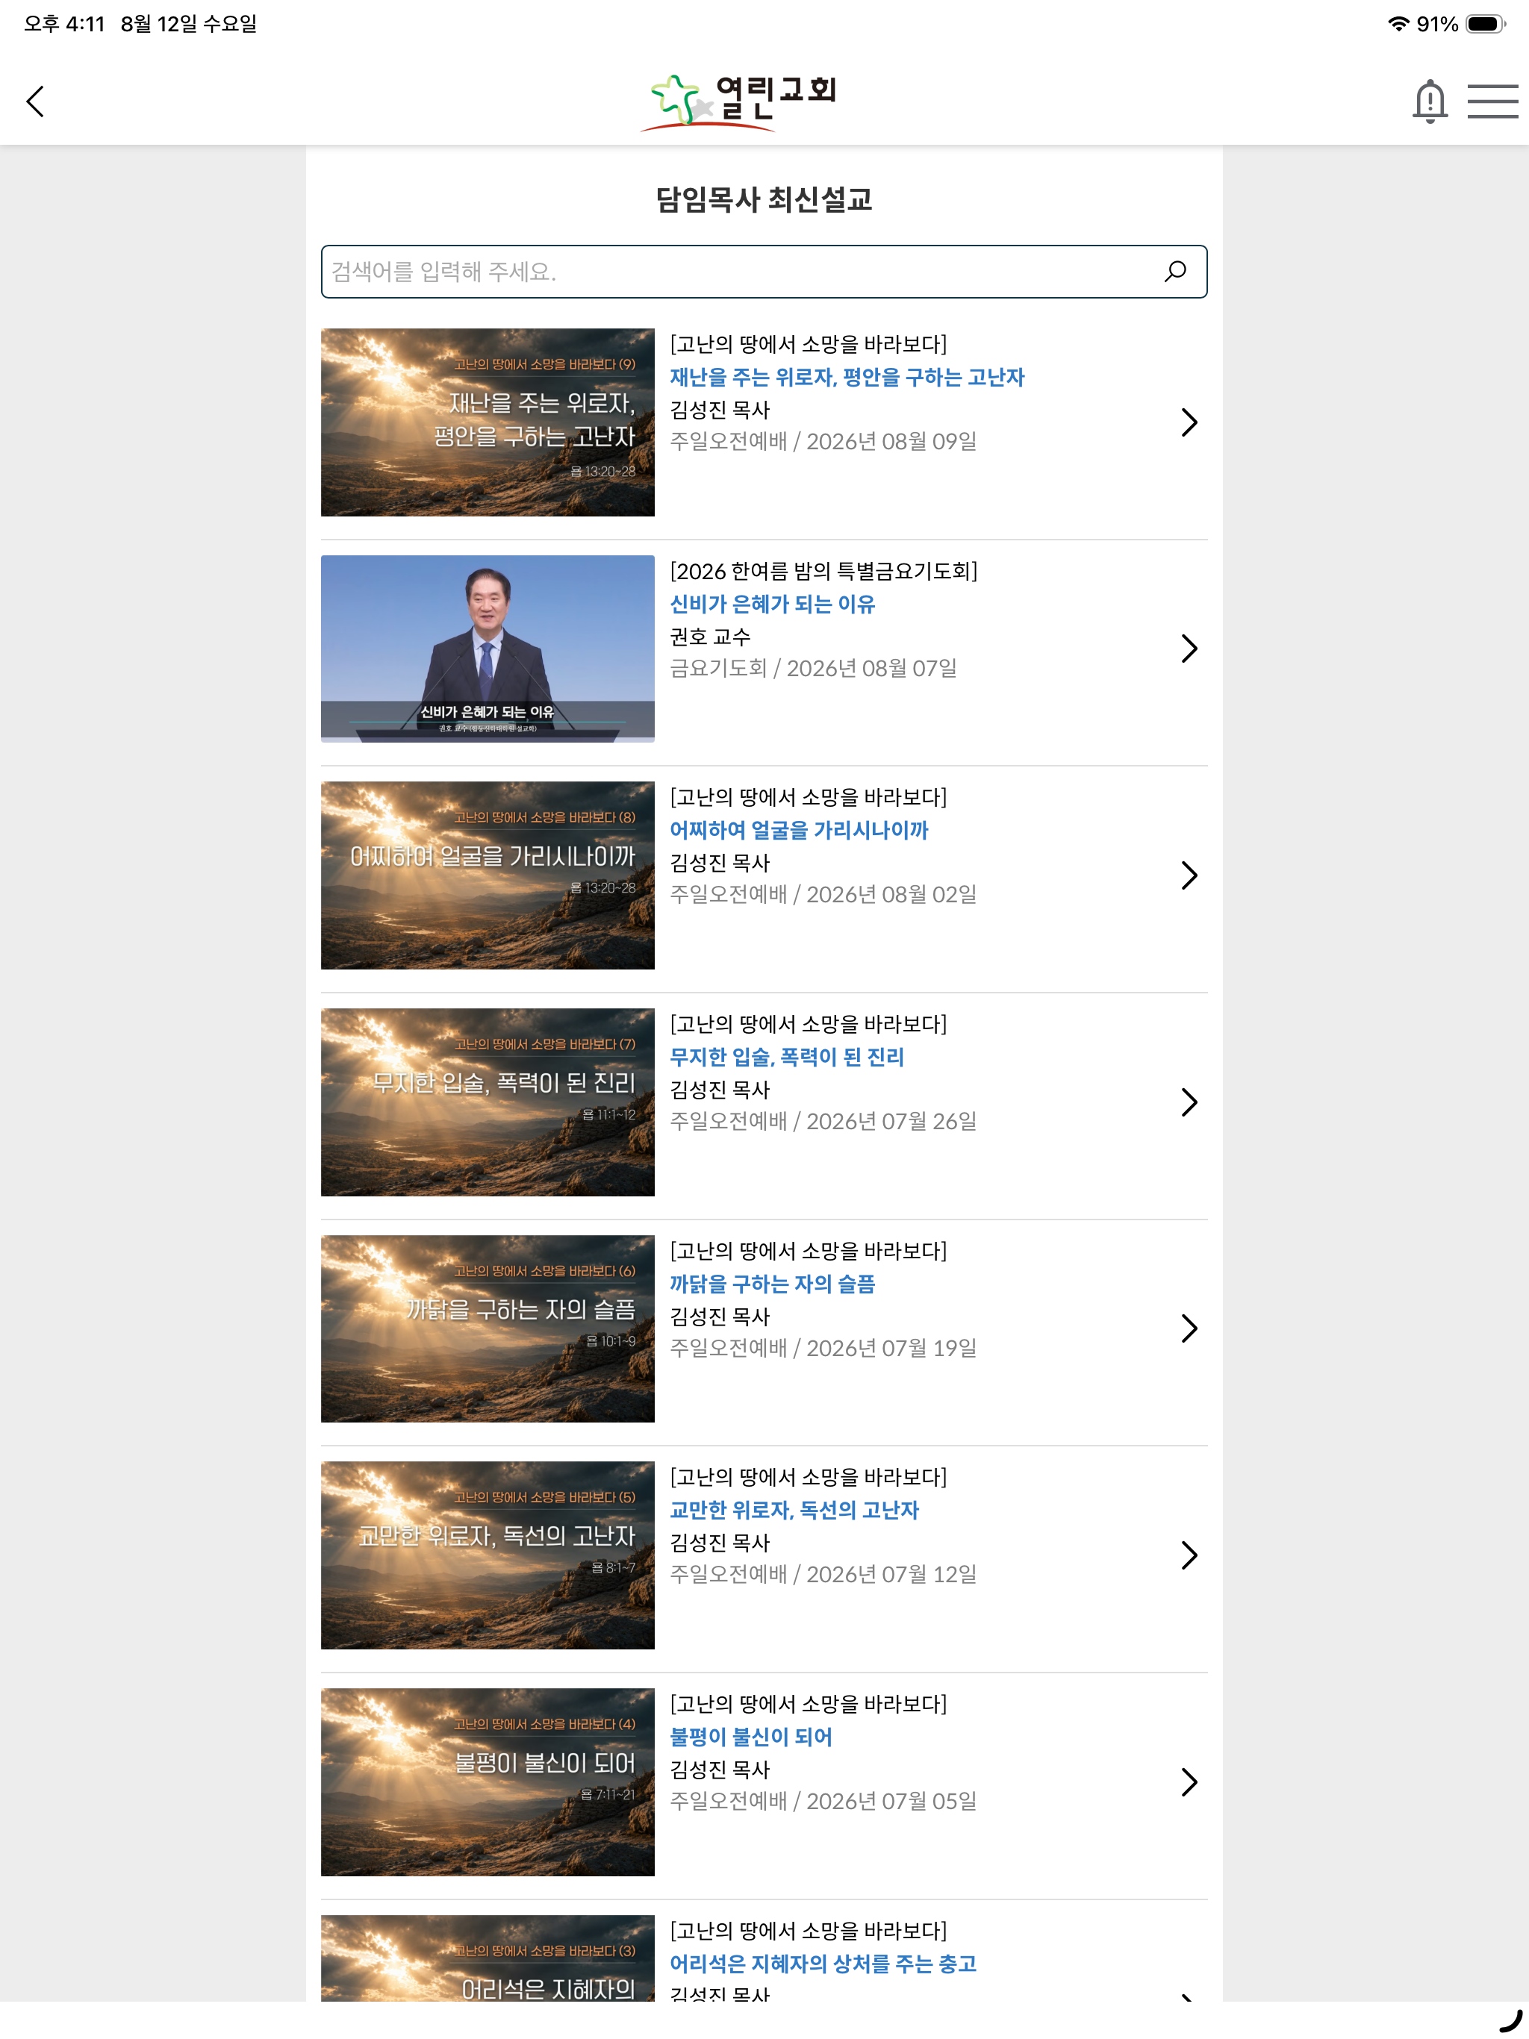Open chevron for 까닭을 구하는 자의 슬픔

1189,1328
